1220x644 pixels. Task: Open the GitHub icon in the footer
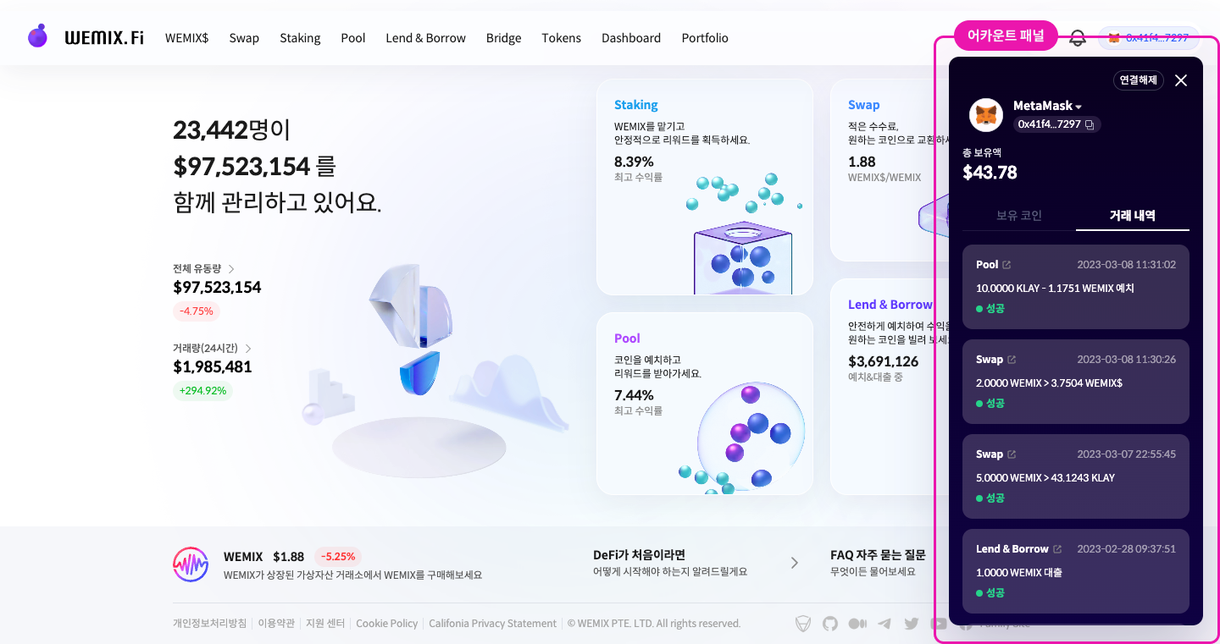click(830, 624)
